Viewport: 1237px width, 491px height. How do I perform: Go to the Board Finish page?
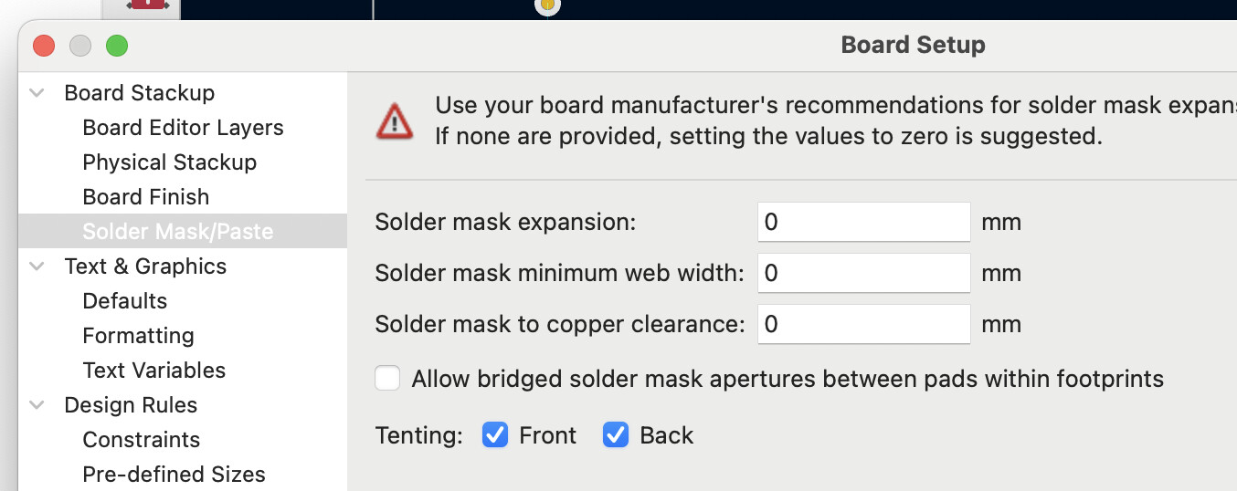pos(145,197)
